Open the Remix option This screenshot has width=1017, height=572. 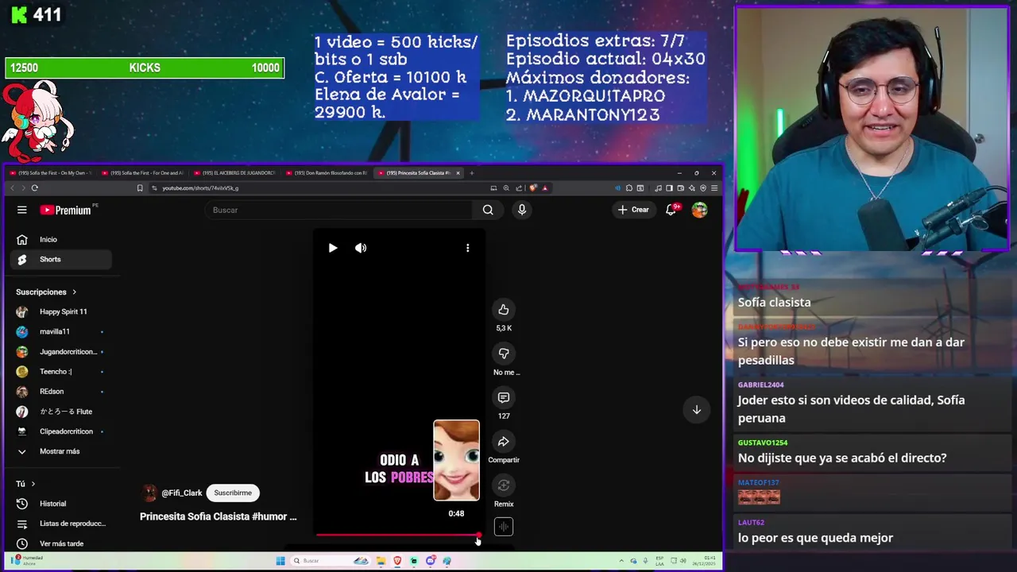503,485
